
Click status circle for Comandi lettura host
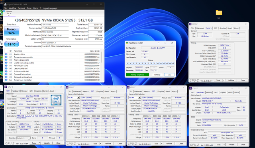point(6,74)
